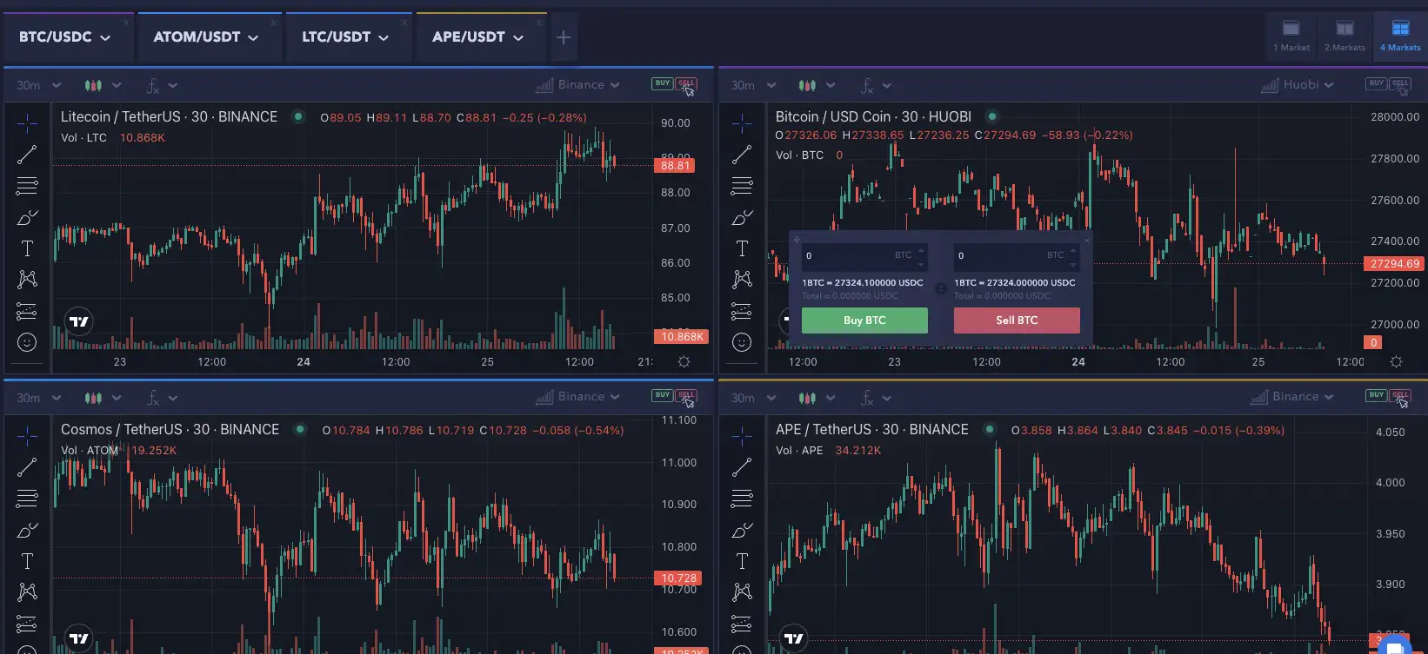Image resolution: width=1428 pixels, height=654 pixels.
Task: Open chart settings gear on Bitcoin chart
Action: point(1396,362)
